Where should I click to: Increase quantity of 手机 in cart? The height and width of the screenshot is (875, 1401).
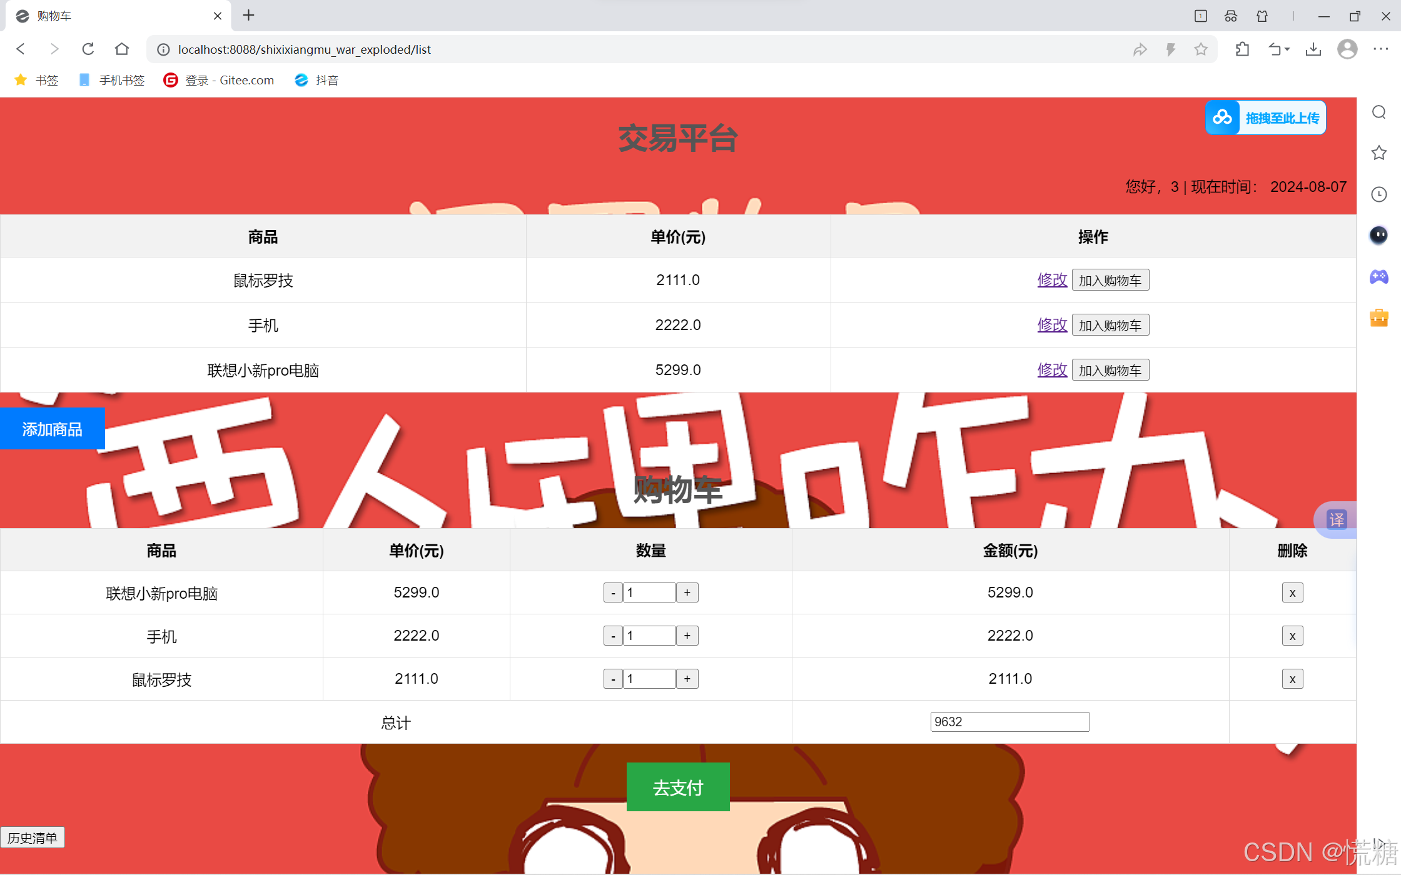pos(687,636)
